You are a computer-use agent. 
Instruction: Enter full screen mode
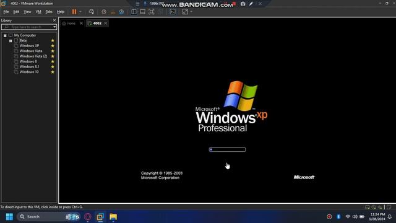pyautogui.click(x=151, y=12)
